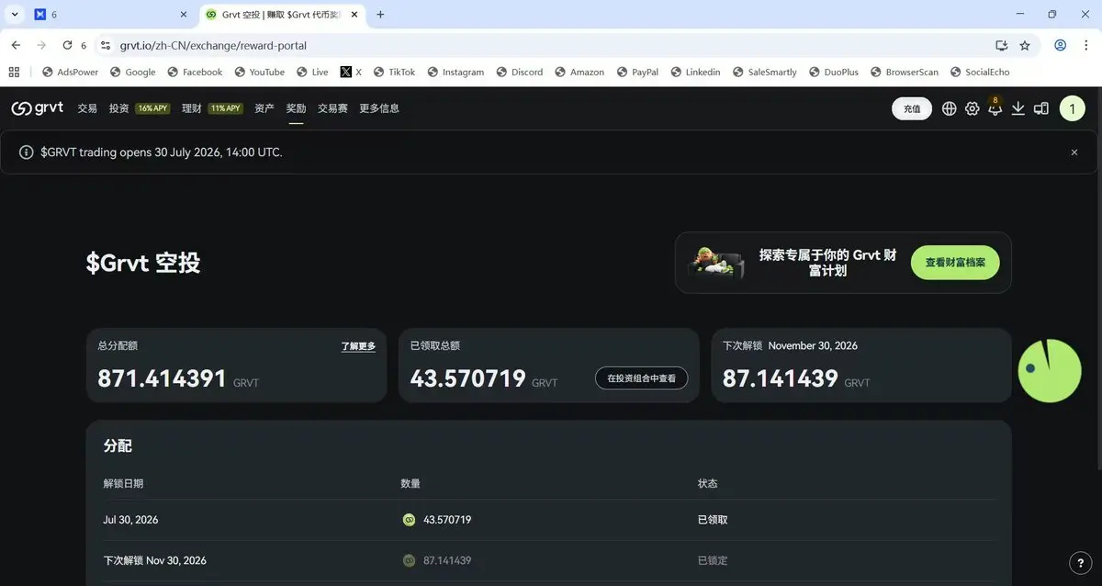Click the GRVT token icon beside 87.141439
The height and width of the screenshot is (586, 1102).
(409, 560)
